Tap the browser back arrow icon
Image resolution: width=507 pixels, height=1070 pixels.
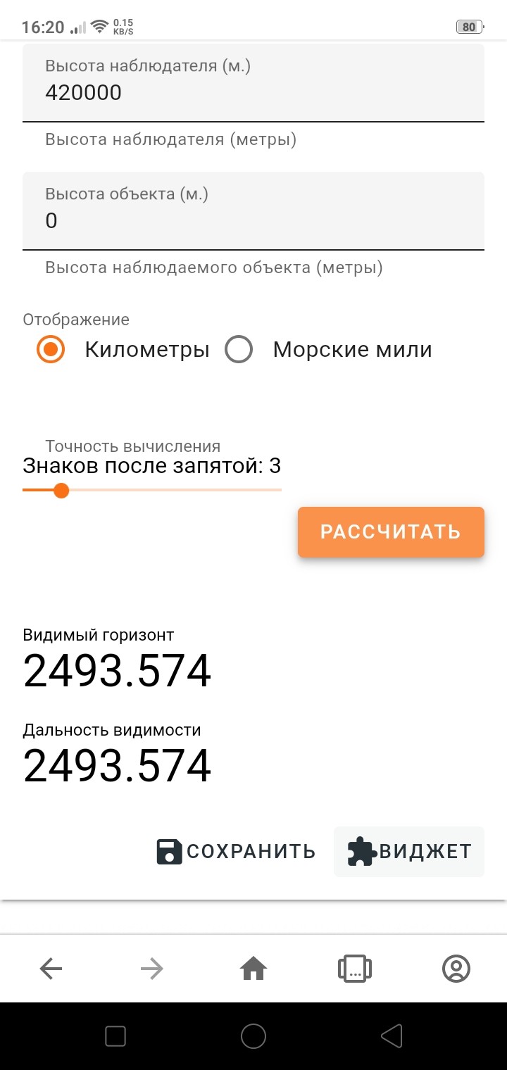pyautogui.click(x=51, y=969)
